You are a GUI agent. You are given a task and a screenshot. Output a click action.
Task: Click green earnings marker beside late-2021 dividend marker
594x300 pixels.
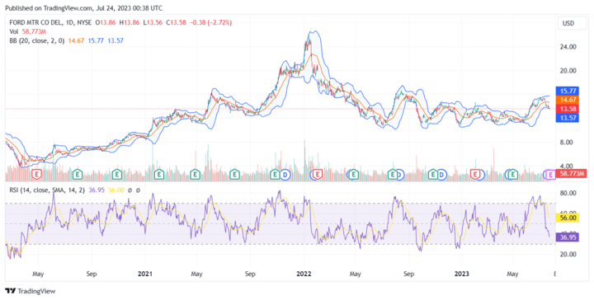point(275,175)
